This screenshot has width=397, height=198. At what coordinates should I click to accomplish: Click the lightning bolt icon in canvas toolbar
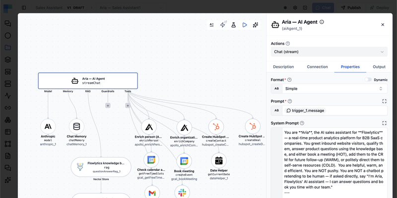pyautogui.click(x=223, y=25)
